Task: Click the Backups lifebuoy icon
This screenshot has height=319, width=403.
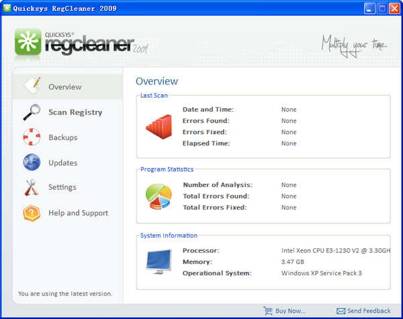Action: pyautogui.click(x=32, y=137)
